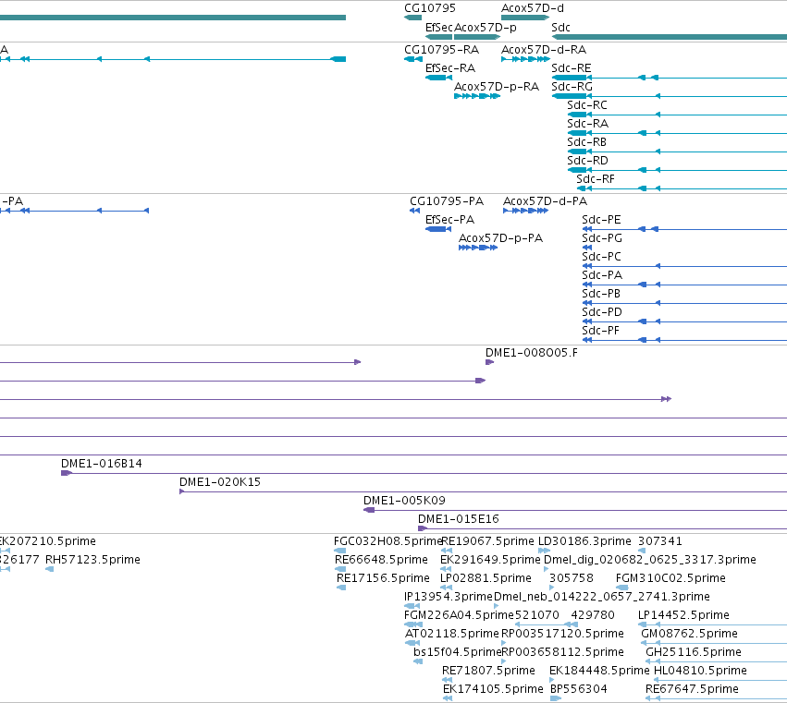Click the bs15f04.5prime EST label
Screen dimensions: 787x703
[x=457, y=653]
